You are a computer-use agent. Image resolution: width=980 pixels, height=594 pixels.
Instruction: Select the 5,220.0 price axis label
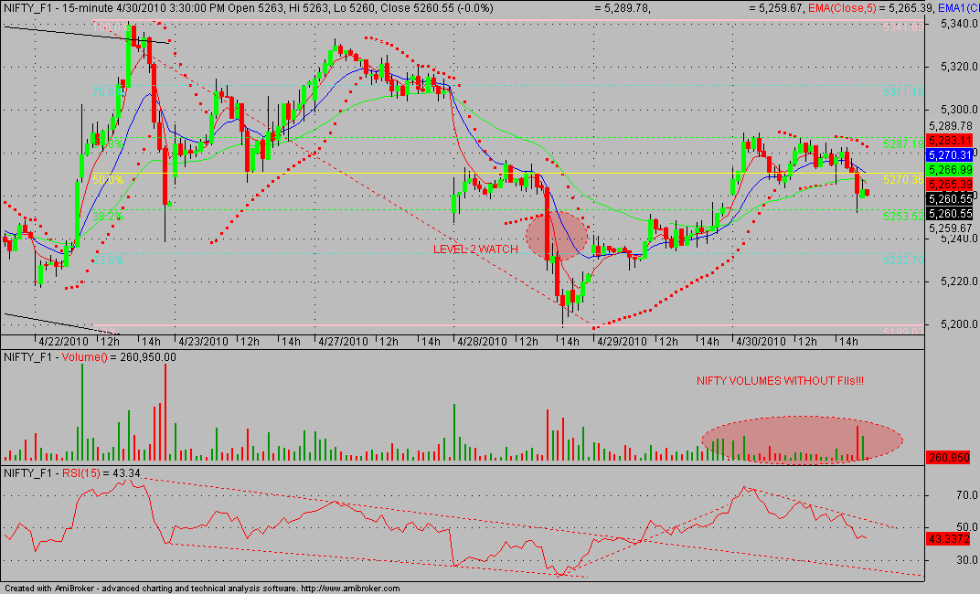coord(958,281)
